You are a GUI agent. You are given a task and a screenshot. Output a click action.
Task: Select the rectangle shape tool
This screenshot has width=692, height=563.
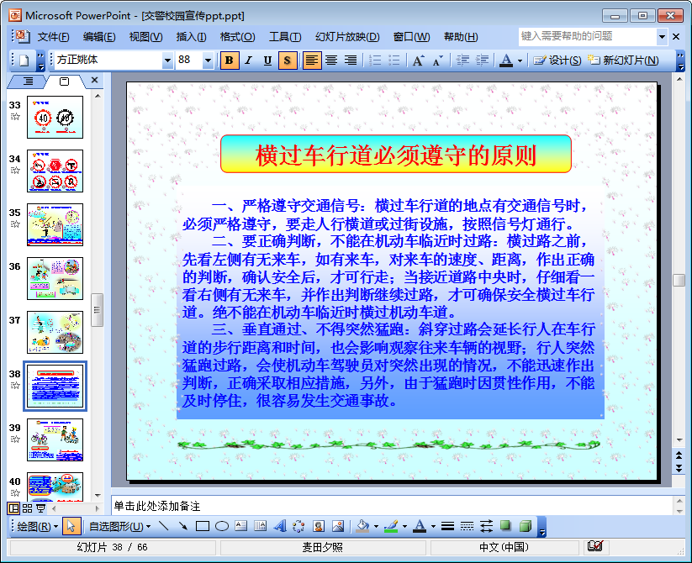coord(202,526)
